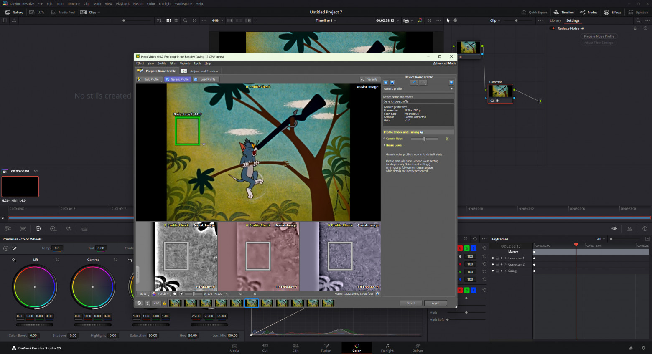Switch to Adjust and Preview tab
This screenshot has height=354, width=652.
(x=200, y=71)
